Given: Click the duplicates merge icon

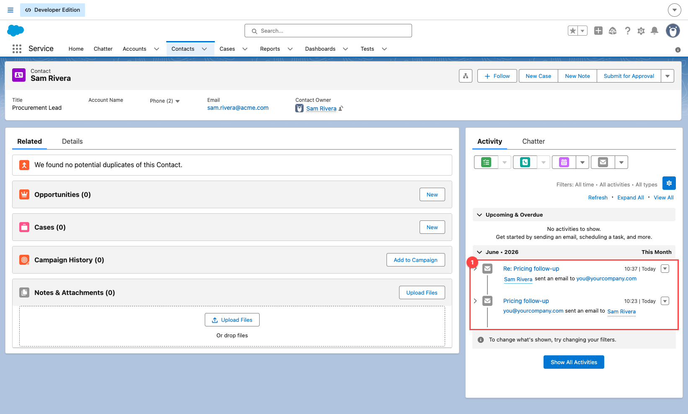Looking at the screenshot, I should [24, 165].
